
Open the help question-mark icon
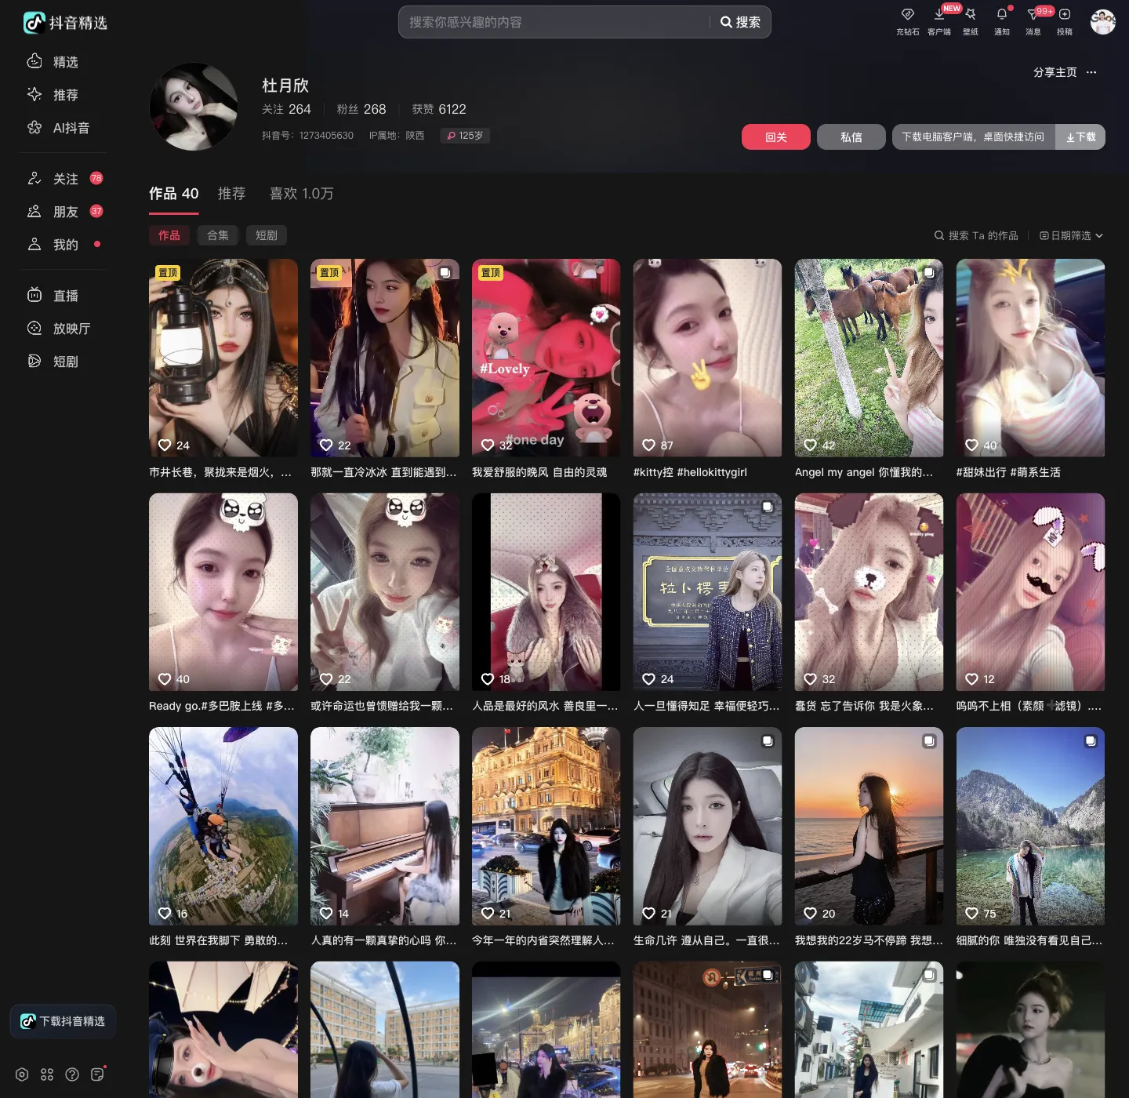click(72, 1074)
